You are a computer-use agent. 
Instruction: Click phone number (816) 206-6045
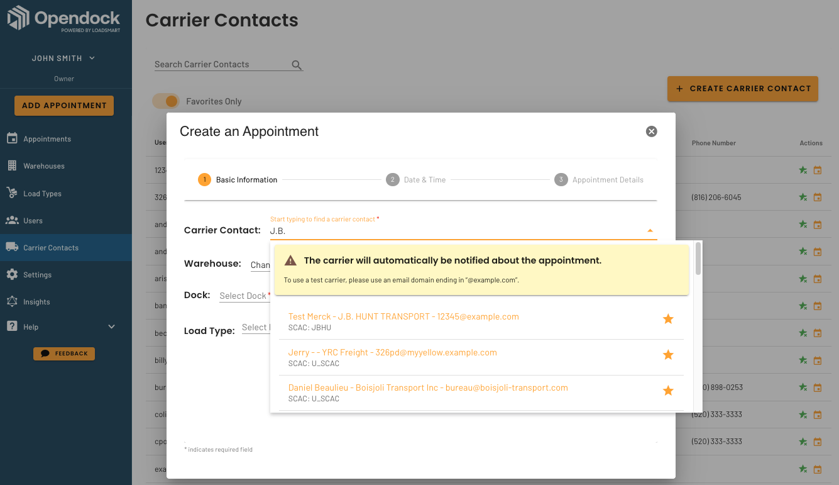(x=716, y=198)
